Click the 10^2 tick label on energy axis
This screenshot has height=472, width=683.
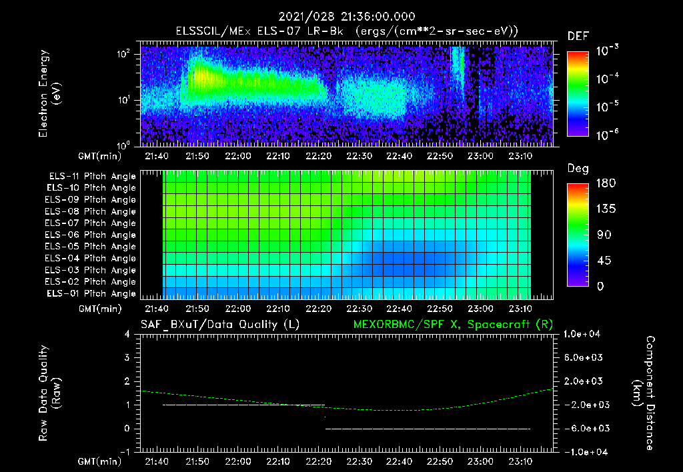123,54
